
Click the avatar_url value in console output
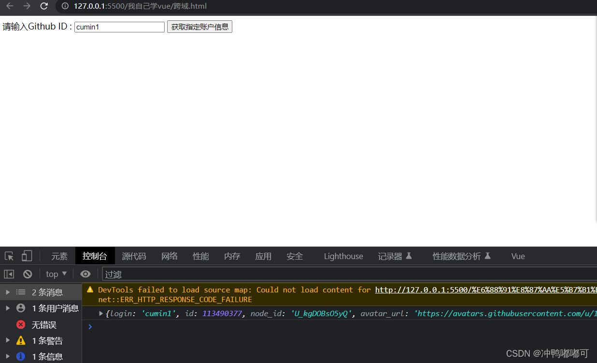pos(505,314)
